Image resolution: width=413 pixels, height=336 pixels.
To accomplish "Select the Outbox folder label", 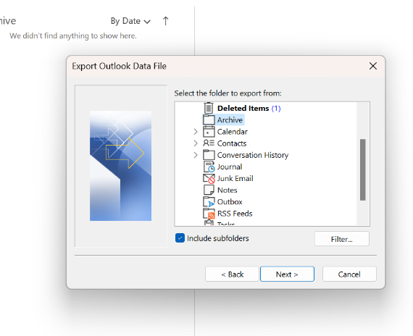I will [230, 202].
